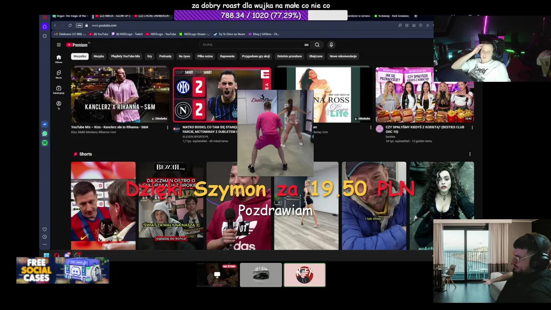Open Lewandowski interview Short

pos(103,206)
